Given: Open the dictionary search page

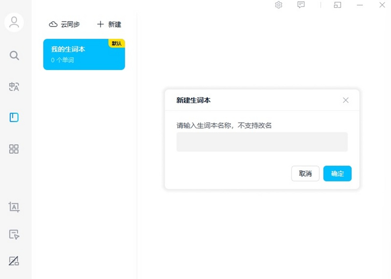Looking at the screenshot, I should [x=14, y=55].
